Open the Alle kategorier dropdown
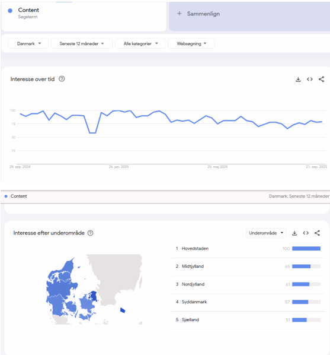This screenshot has width=330, height=355. (x=140, y=43)
